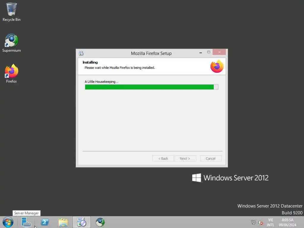Open the Start button on the taskbar
The image size is (304, 228).
tap(8, 222)
